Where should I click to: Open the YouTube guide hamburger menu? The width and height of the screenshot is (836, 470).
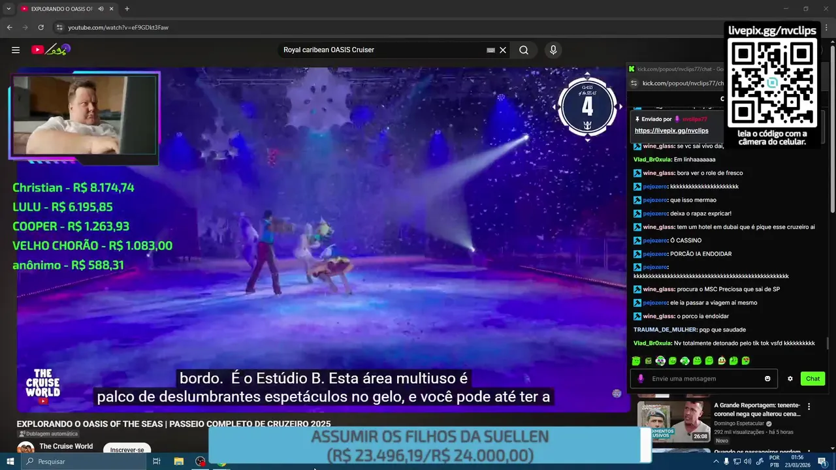coord(15,50)
